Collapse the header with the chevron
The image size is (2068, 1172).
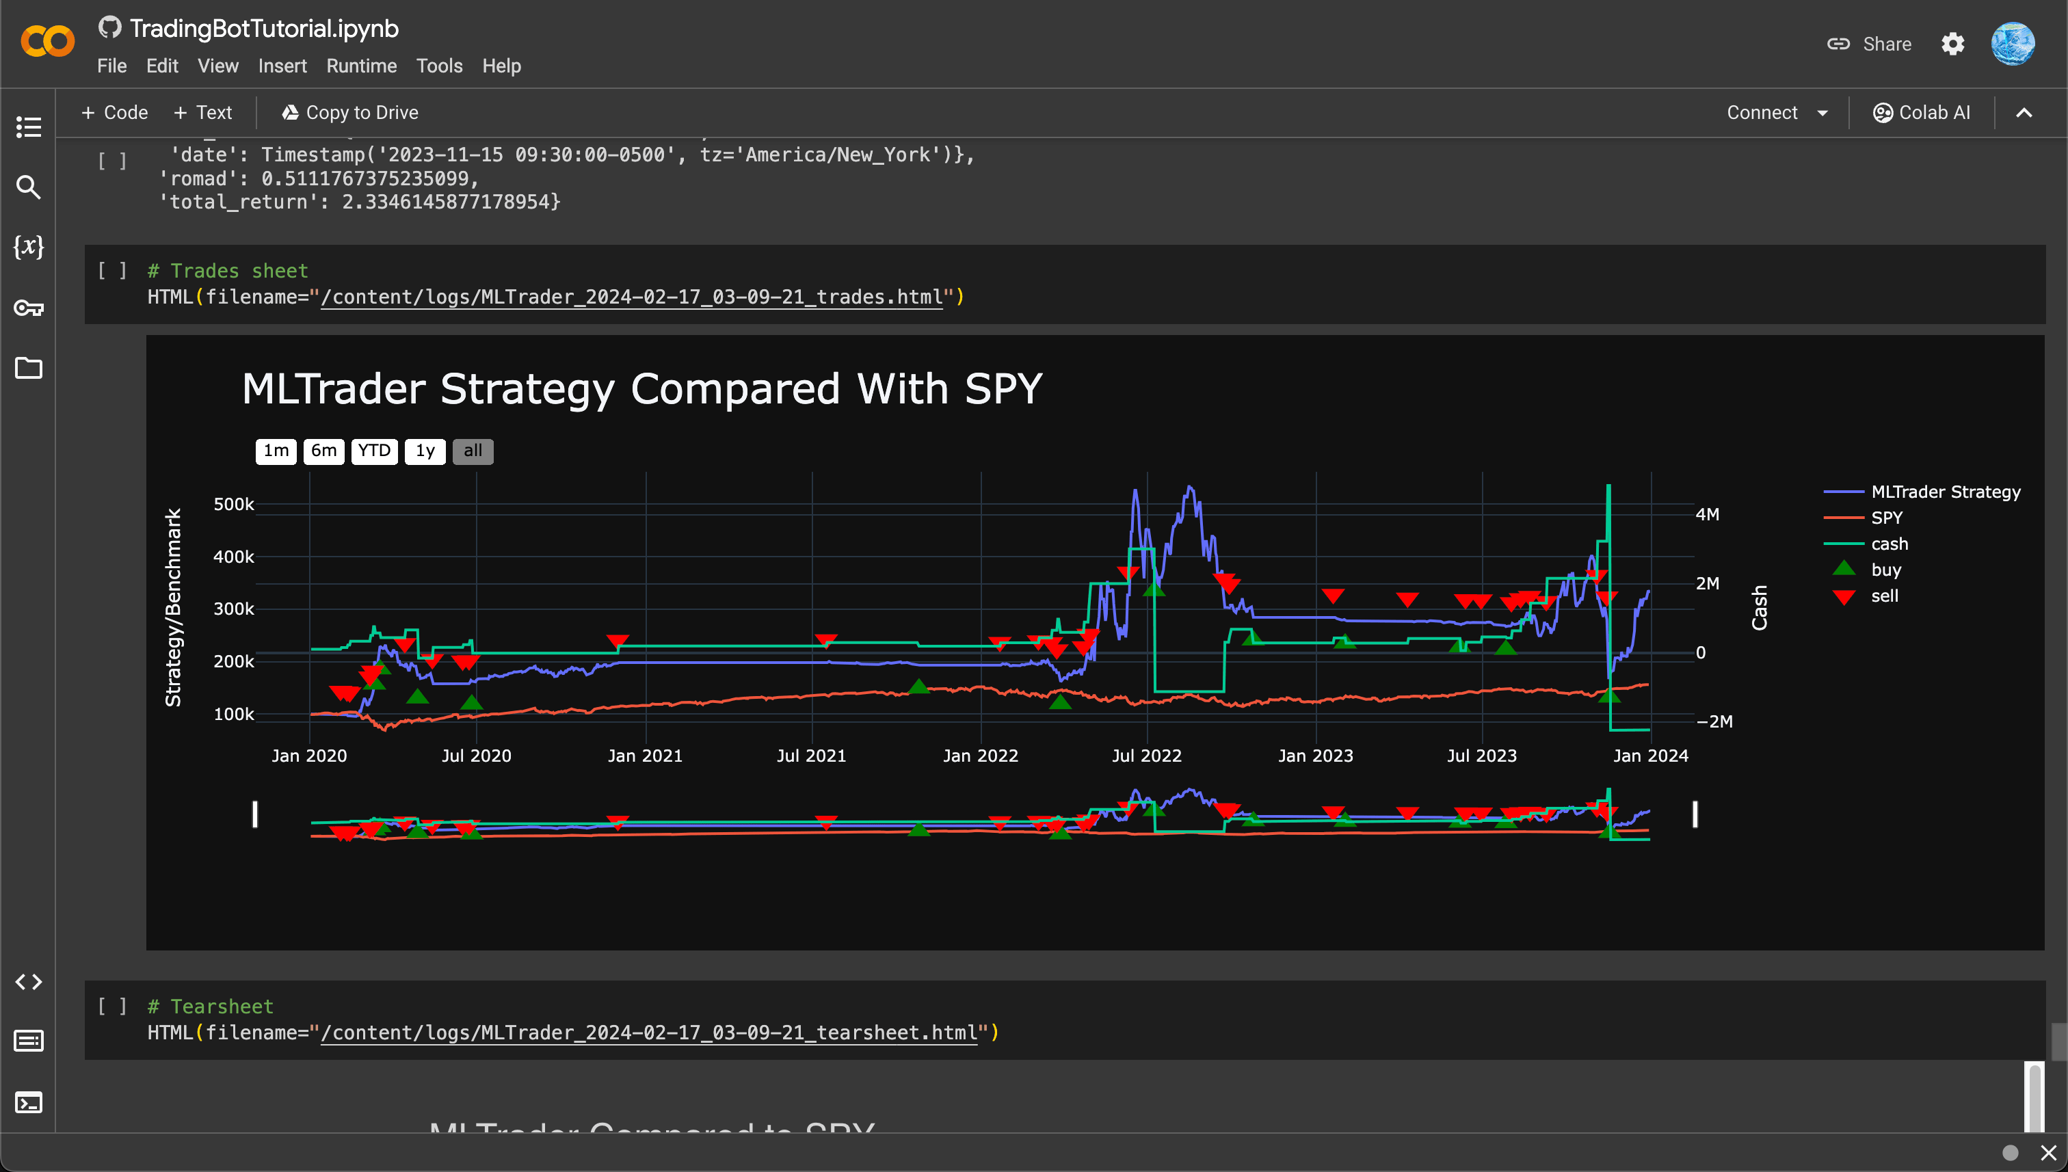tap(2024, 113)
